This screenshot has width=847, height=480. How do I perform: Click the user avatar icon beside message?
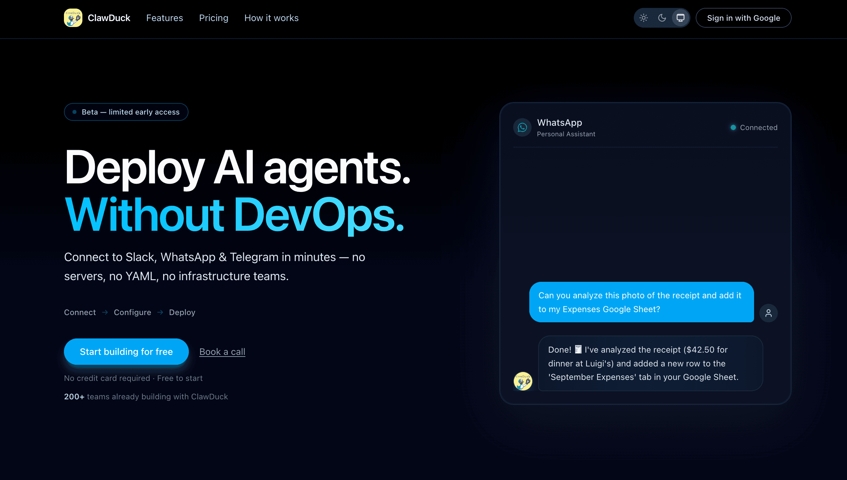(x=769, y=313)
